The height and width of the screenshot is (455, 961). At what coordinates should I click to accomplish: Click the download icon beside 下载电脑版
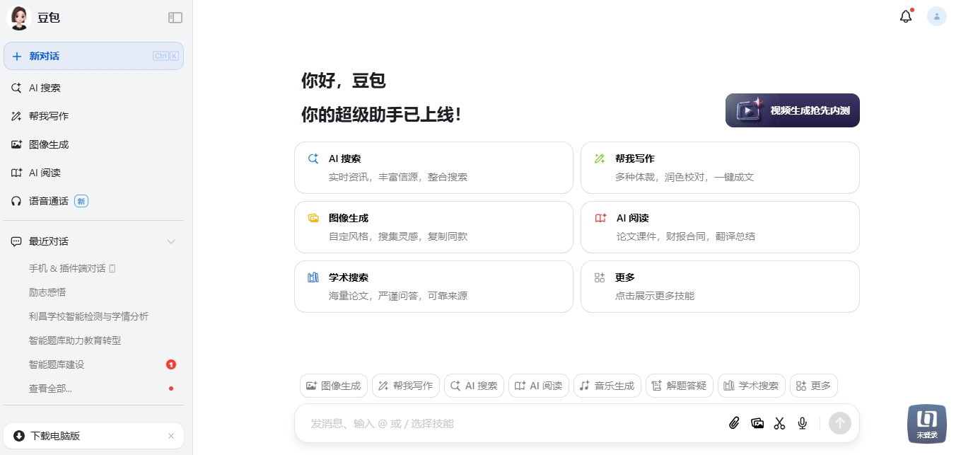click(19, 436)
